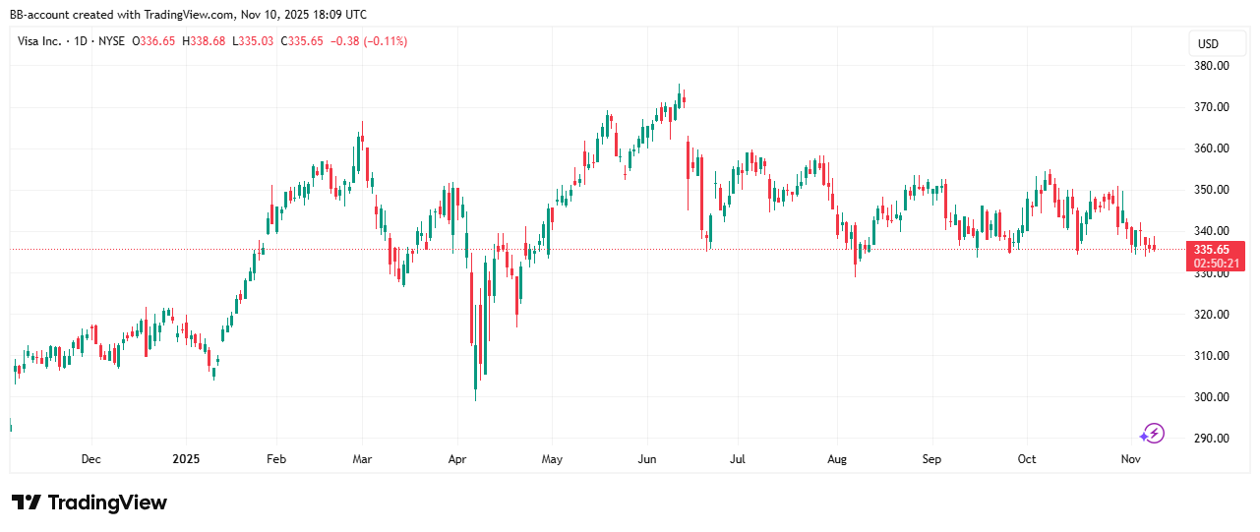Viewport: 1260px width, 532px height.
Task: Click the 290.00 price axis label
Action: tap(1210, 439)
